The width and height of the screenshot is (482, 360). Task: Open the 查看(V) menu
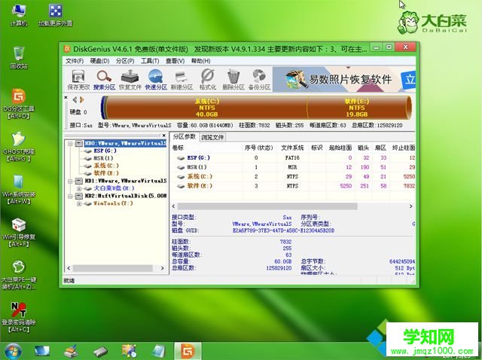pos(175,61)
